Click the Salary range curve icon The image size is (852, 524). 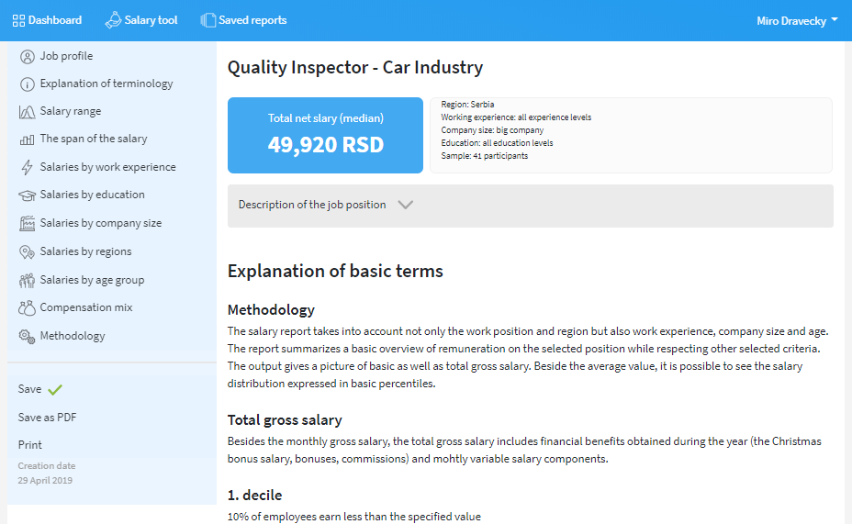28,112
